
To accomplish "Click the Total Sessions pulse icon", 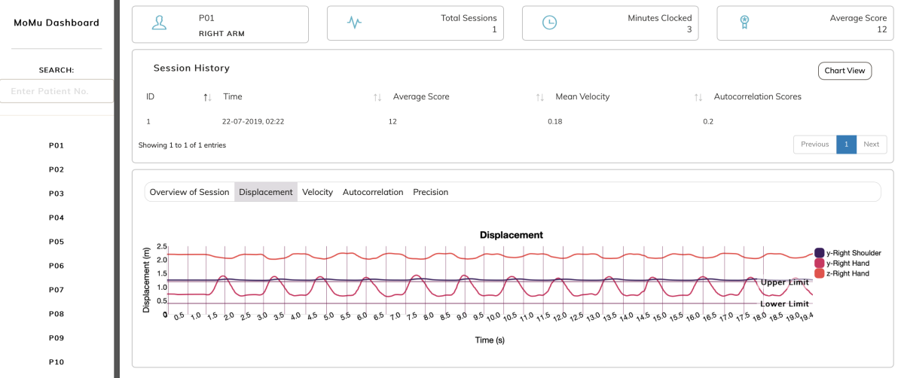I will click(x=355, y=23).
